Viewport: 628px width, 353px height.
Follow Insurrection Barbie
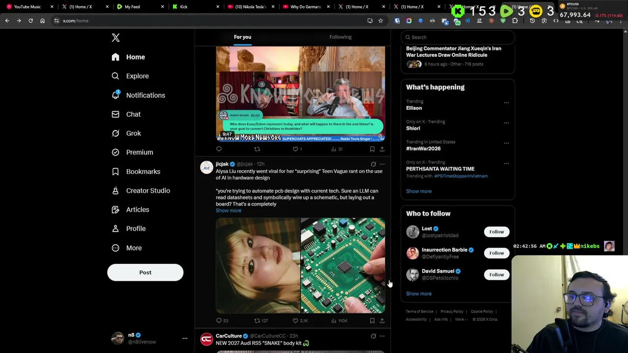(497, 253)
